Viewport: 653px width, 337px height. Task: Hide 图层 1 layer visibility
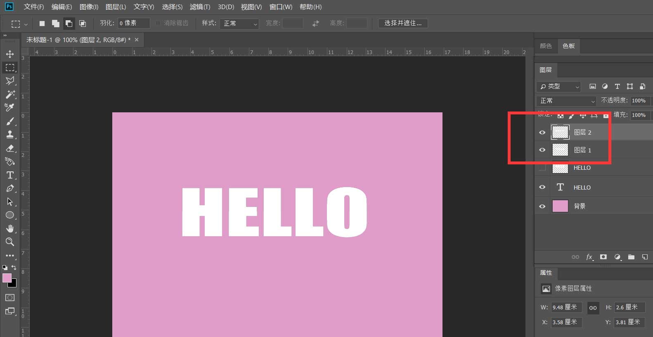pos(542,150)
